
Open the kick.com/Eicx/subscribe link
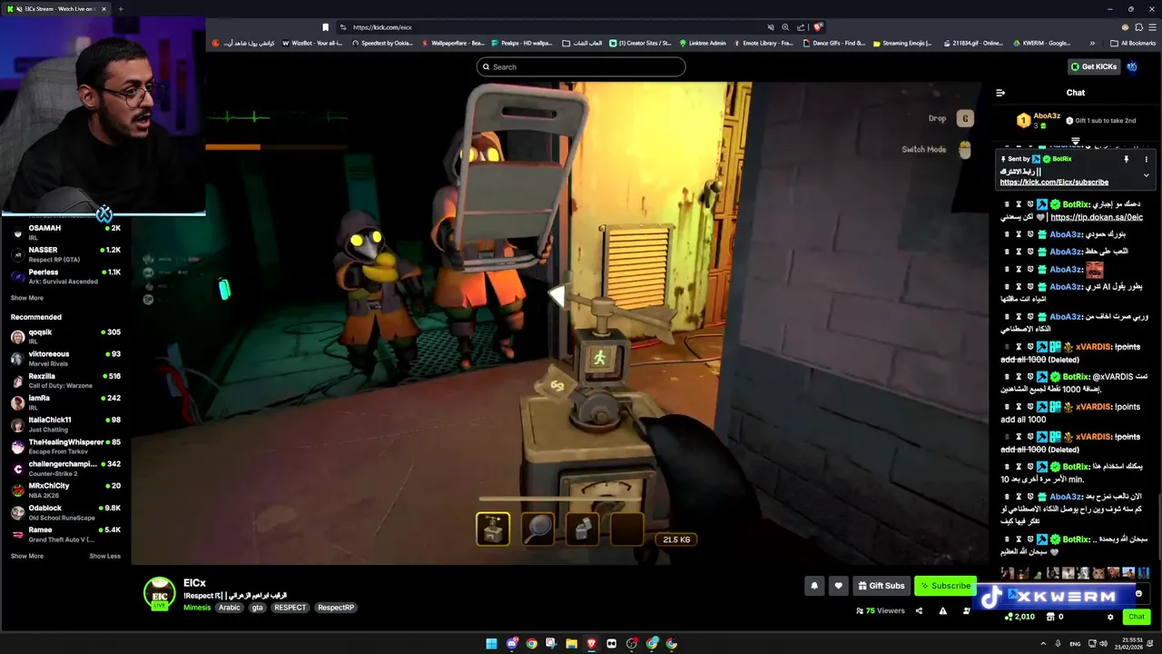[x=1054, y=182]
